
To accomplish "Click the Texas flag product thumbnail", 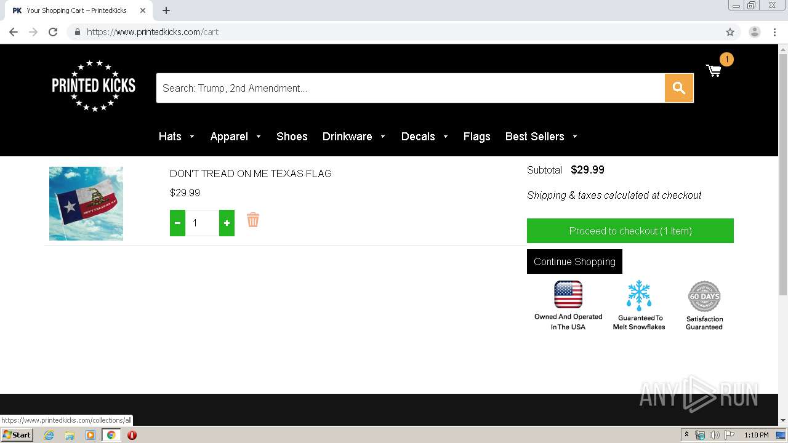I will (x=86, y=204).
